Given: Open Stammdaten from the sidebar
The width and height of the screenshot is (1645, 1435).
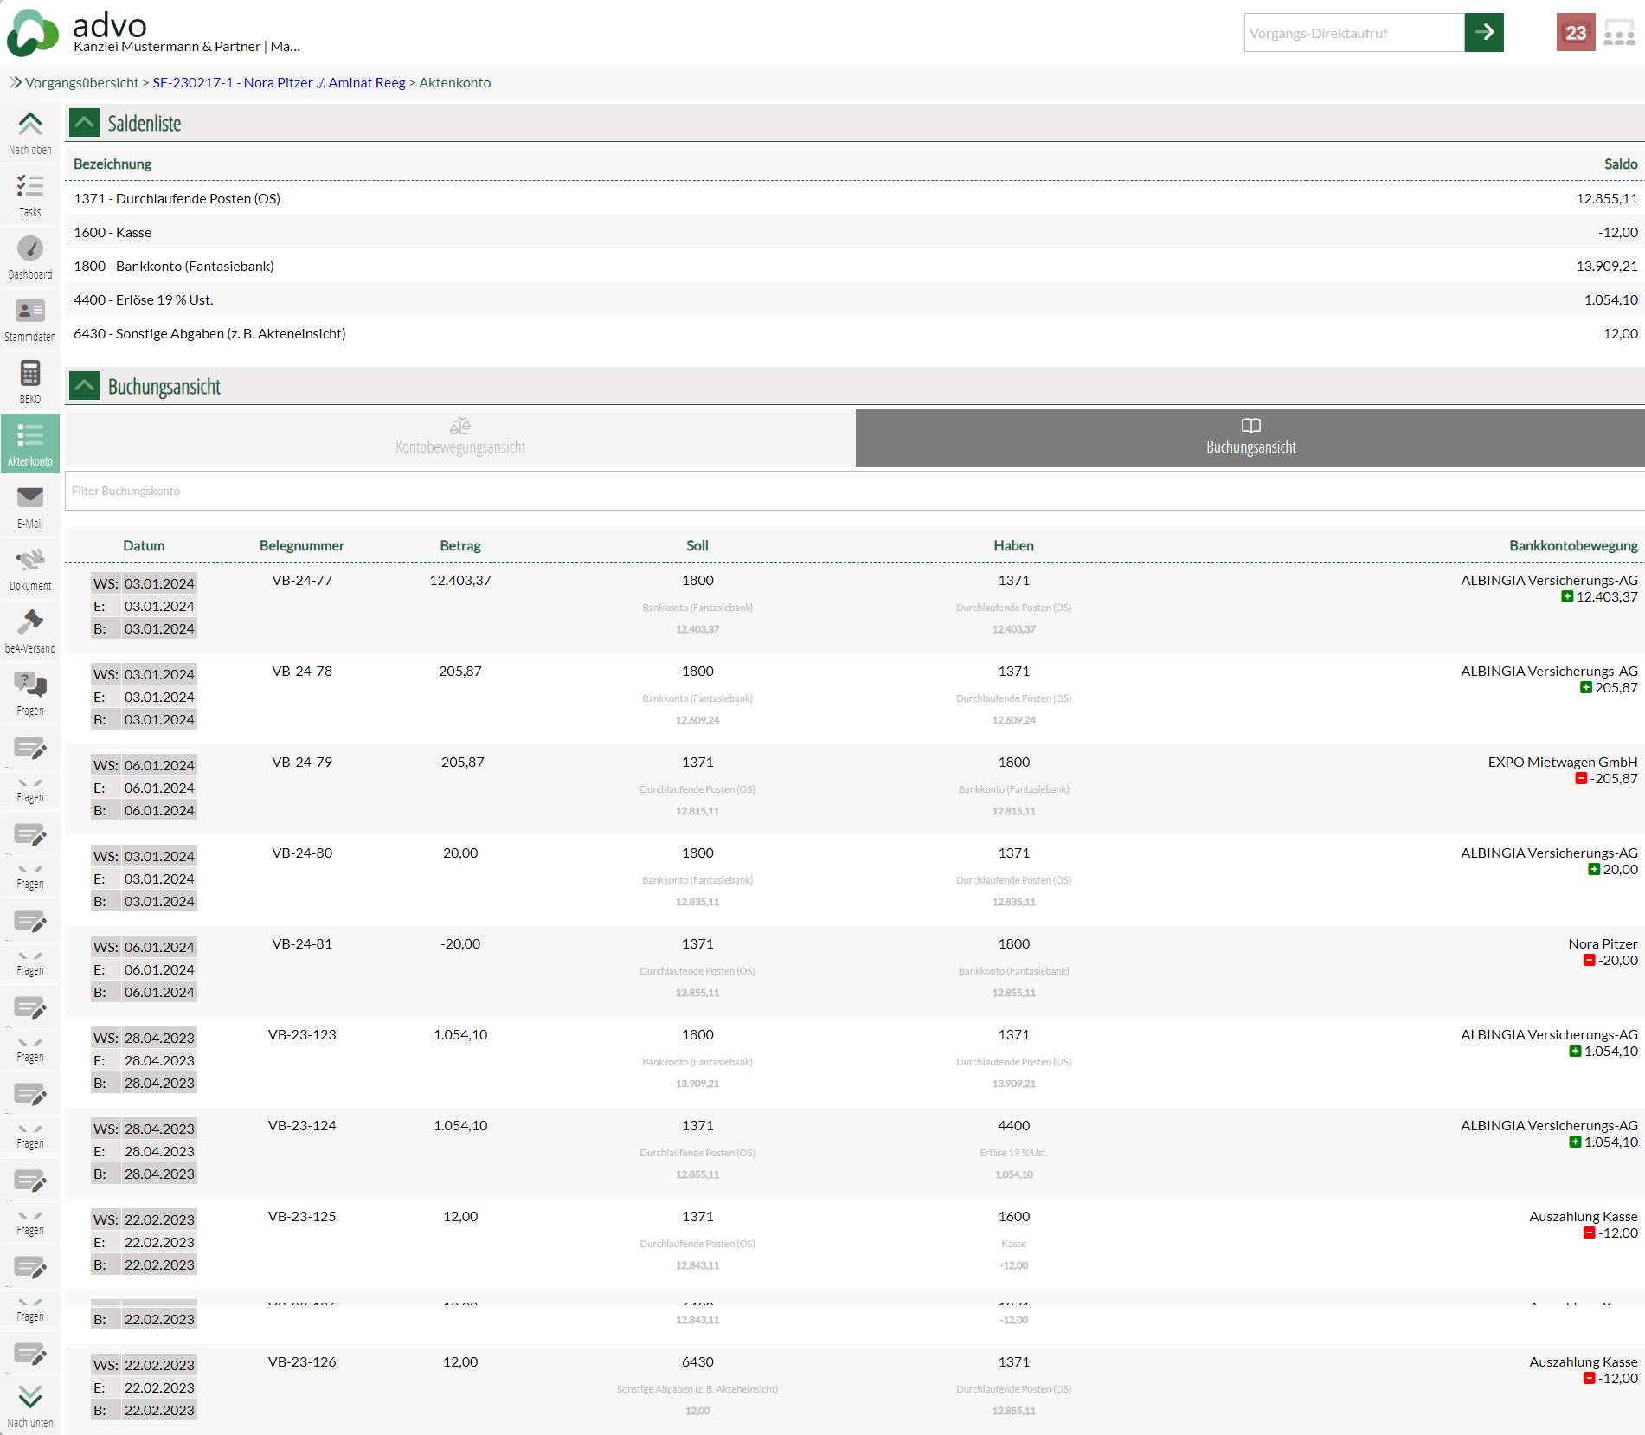Looking at the screenshot, I should [30, 319].
